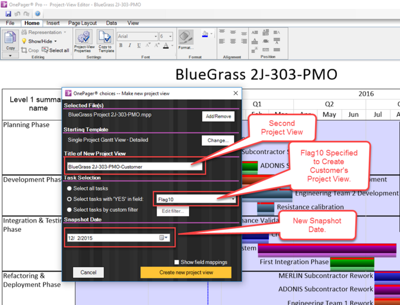Open the fill color bucket dropdown arrow

[x=211, y=34]
